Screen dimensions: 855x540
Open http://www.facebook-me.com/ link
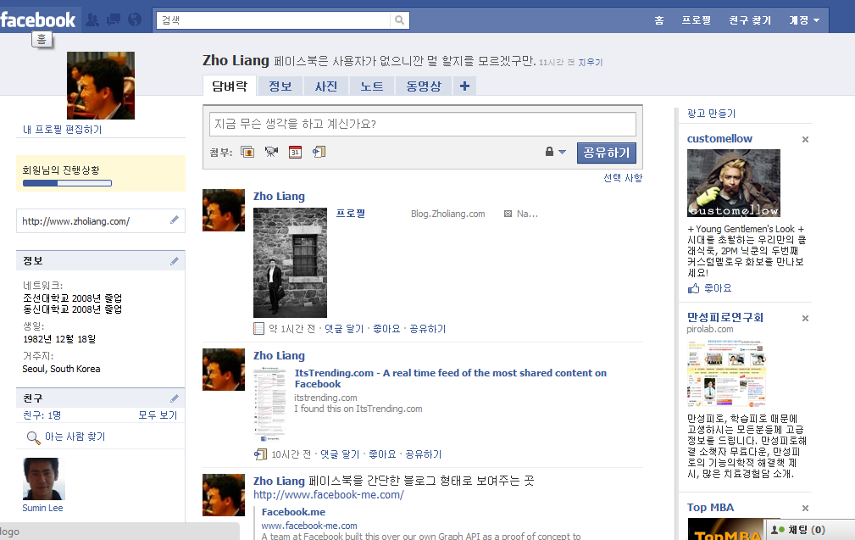(x=328, y=495)
